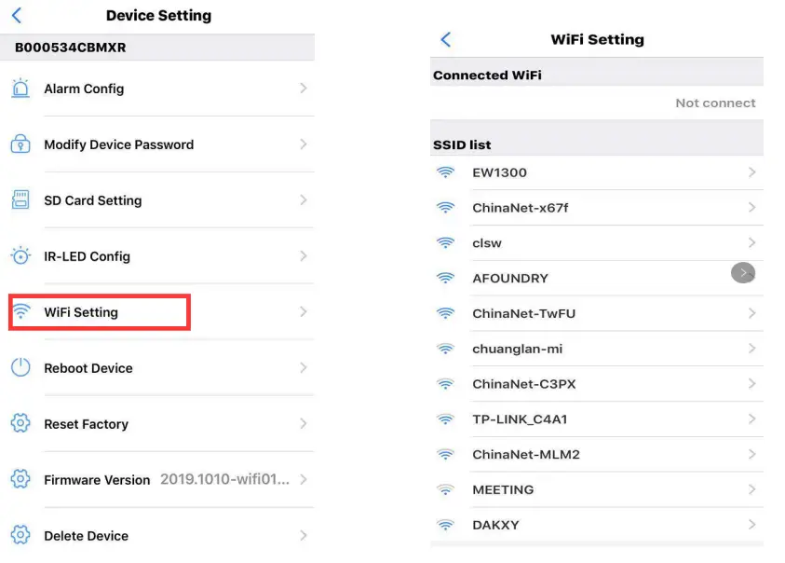Tap the WiFi signal icon beside EW1300
This screenshot has width=785, height=563.
coord(446,172)
